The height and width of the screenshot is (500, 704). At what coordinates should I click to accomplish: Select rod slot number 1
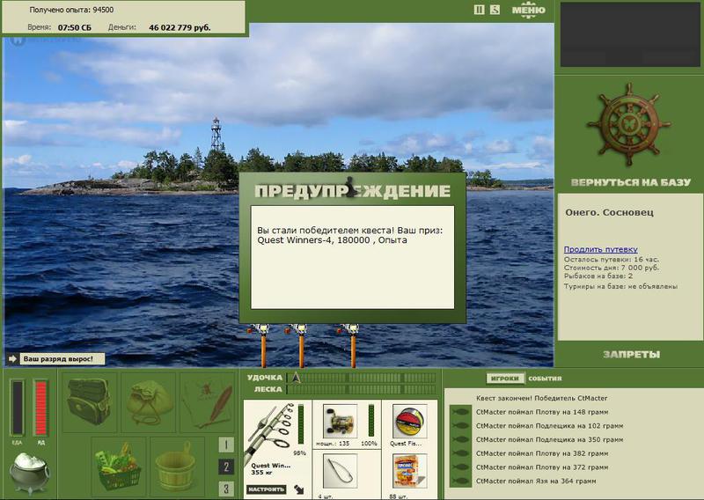226,445
